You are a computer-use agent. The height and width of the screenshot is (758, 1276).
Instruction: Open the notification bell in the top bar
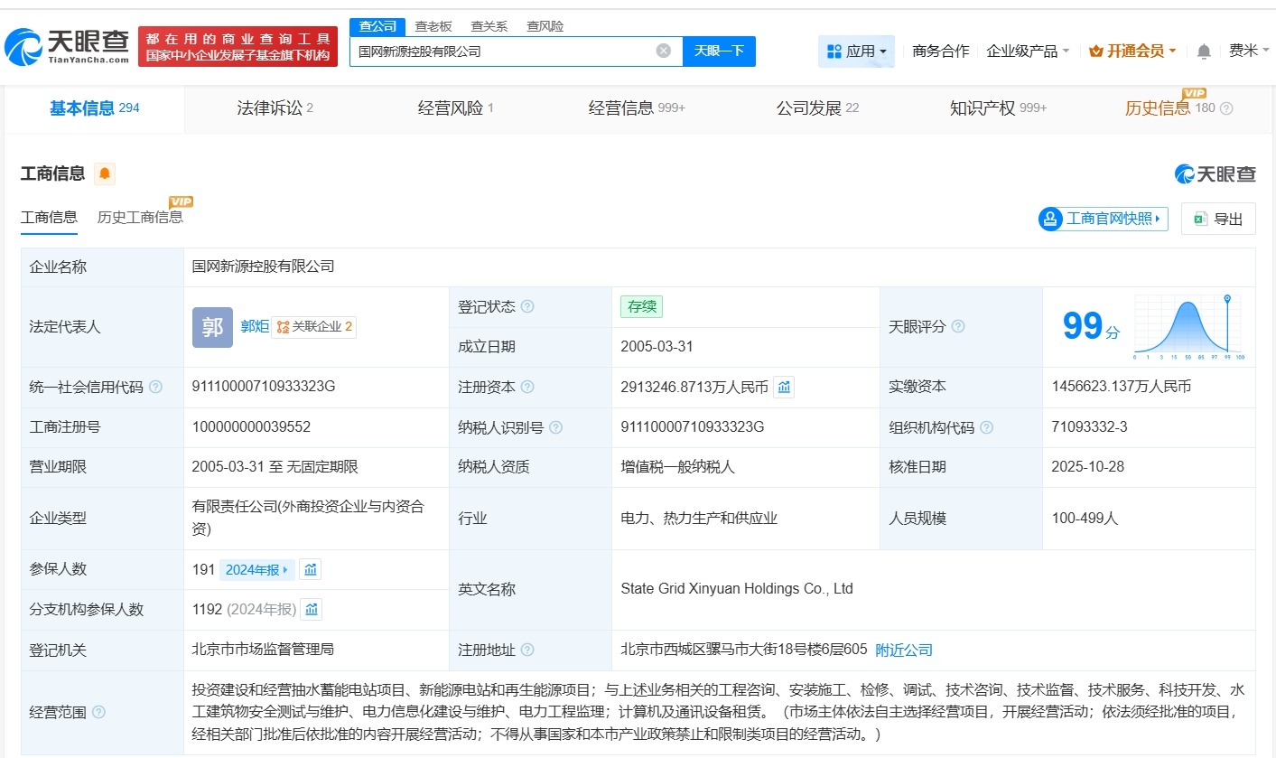coord(1203,51)
